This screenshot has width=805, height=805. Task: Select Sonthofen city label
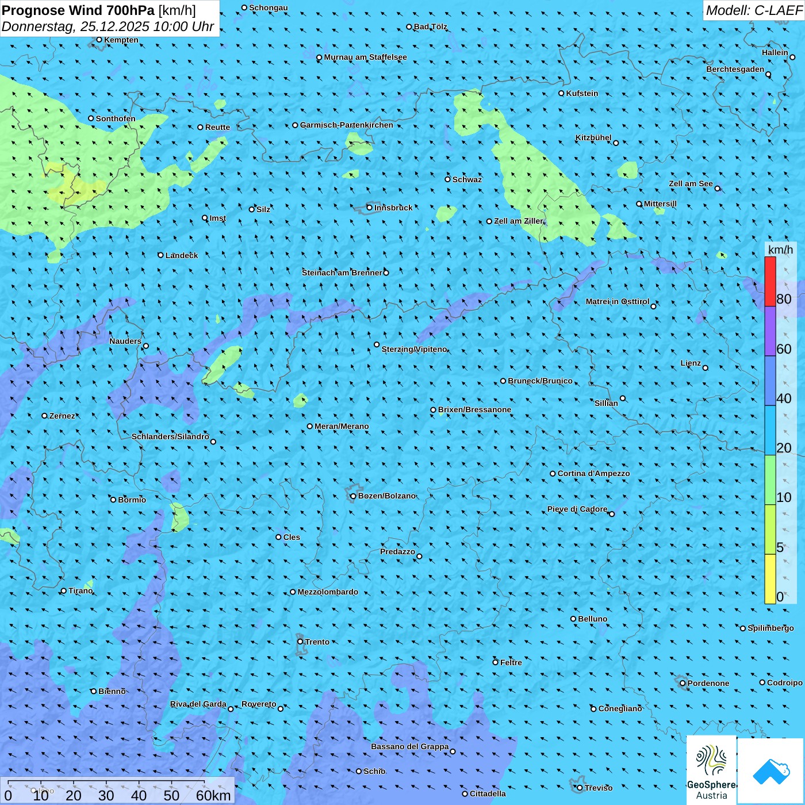click(116, 118)
